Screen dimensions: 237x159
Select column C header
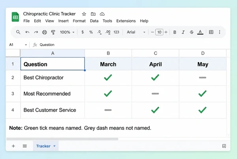click(x=155, y=53)
